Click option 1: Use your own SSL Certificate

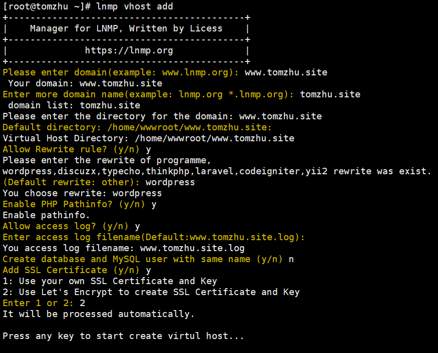click(110, 281)
